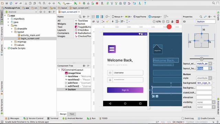Viewport: 220px width, 124px height.
Task: Switch to the Text tab
Action: (x=72, y=114)
